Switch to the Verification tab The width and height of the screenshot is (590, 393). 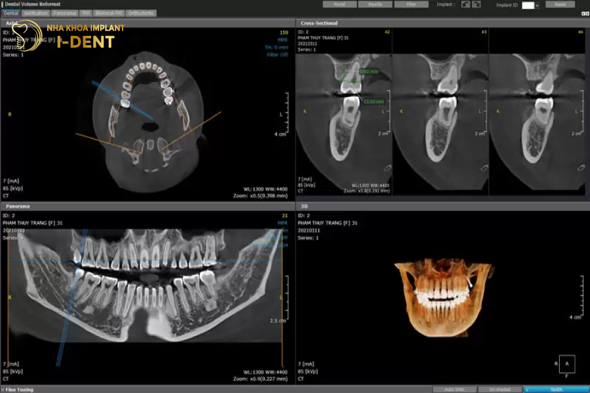point(37,13)
